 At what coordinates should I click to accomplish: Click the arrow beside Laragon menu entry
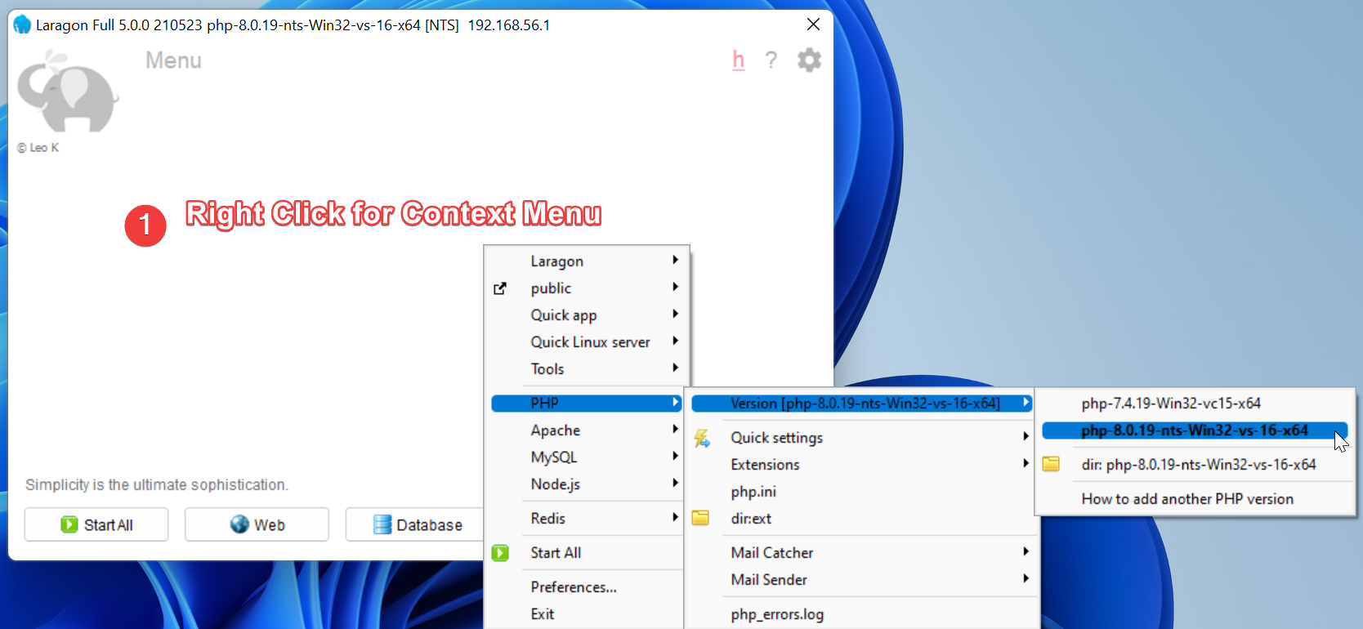[x=675, y=260]
